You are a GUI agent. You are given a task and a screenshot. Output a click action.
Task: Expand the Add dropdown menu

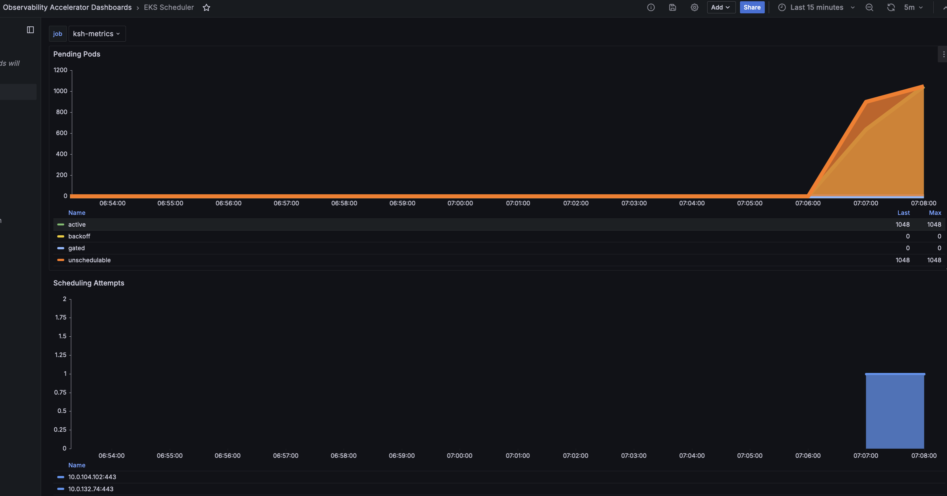point(721,7)
